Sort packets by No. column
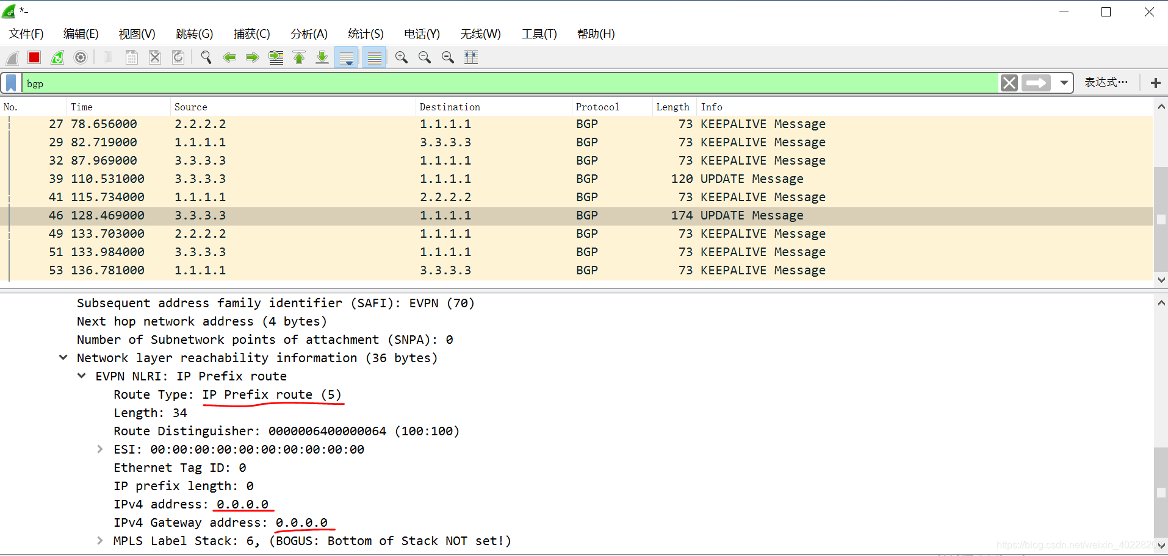 (34, 107)
